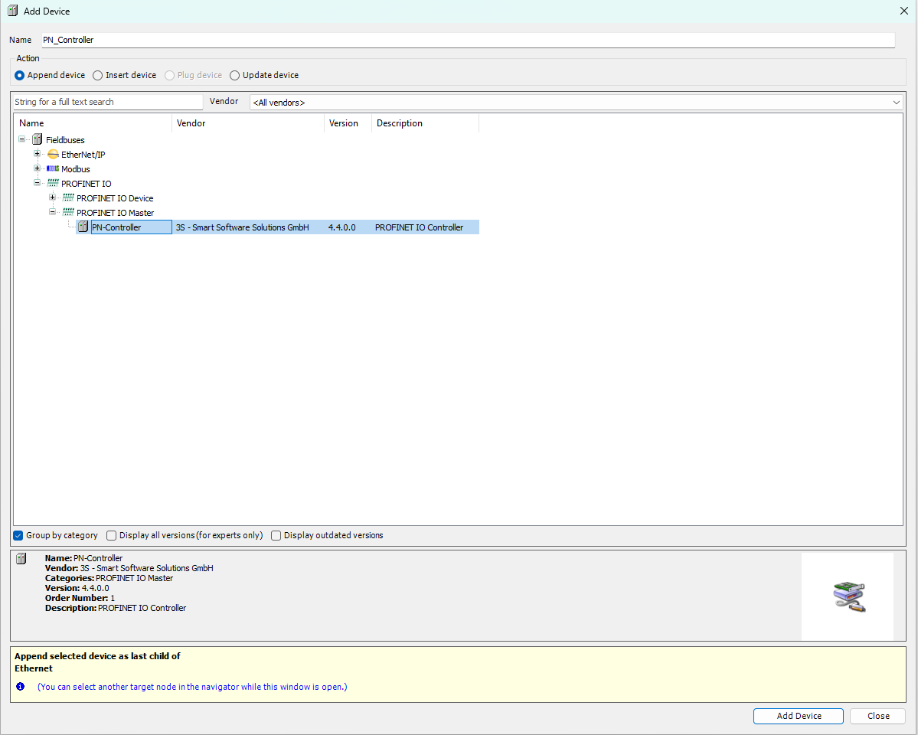918x735 pixels.
Task: Click the Add Device button
Action: [798, 716]
